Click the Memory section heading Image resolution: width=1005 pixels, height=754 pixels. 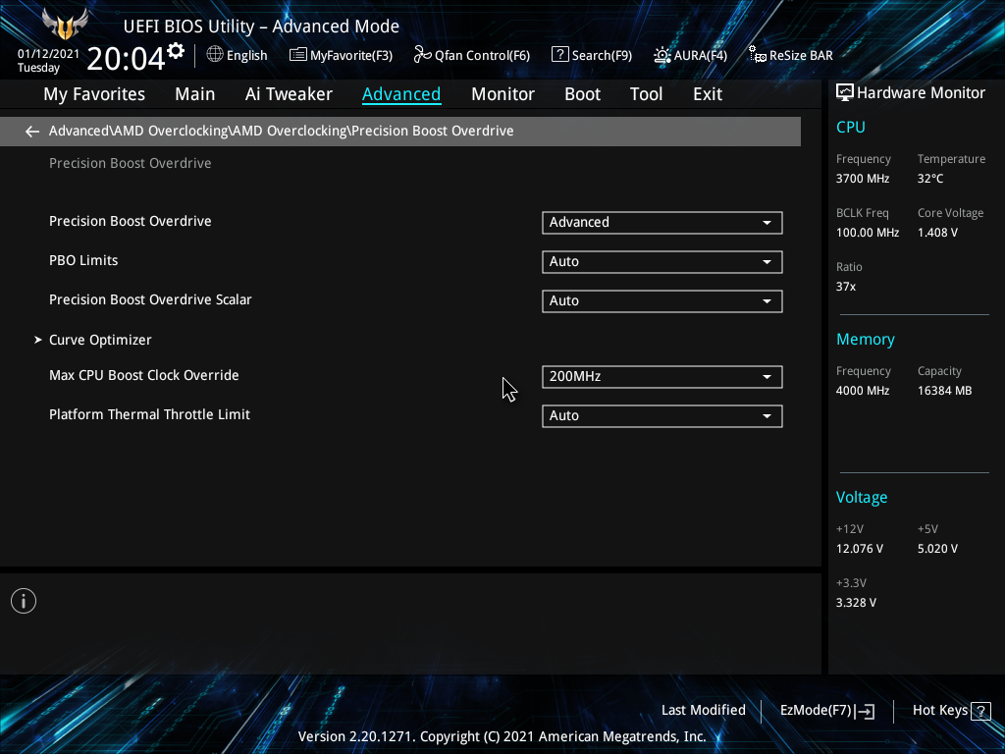click(x=865, y=339)
